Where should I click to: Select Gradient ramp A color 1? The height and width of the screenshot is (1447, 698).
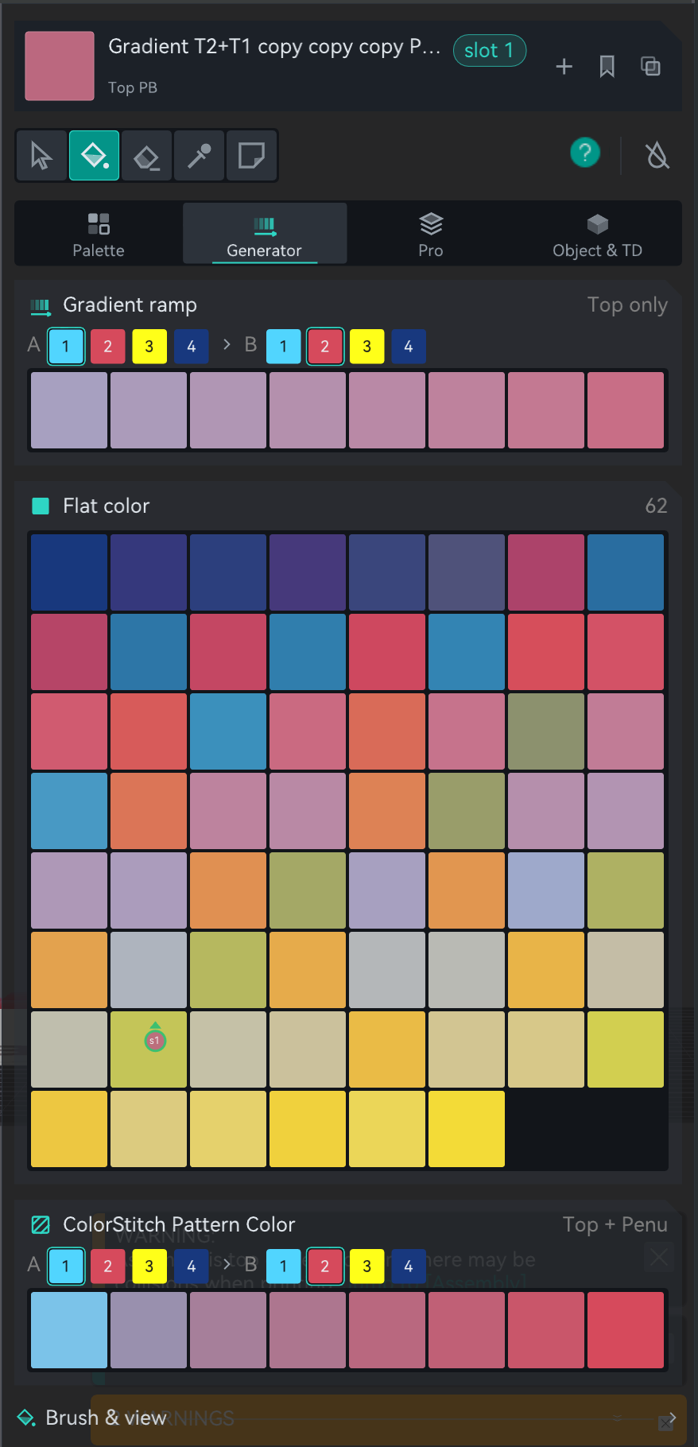tap(66, 347)
